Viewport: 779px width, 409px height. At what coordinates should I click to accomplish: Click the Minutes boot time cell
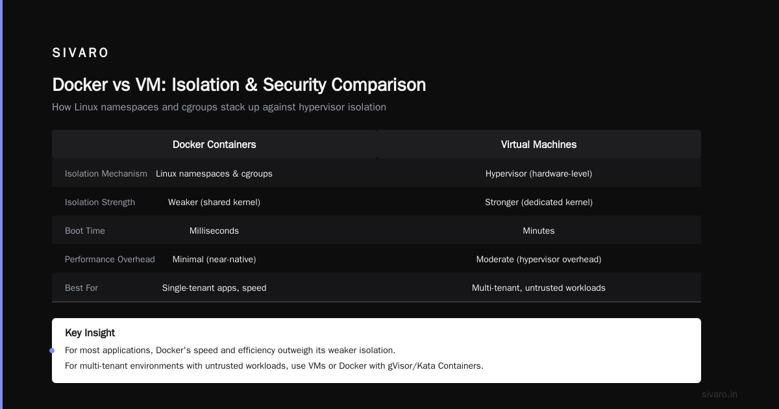coord(539,231)
